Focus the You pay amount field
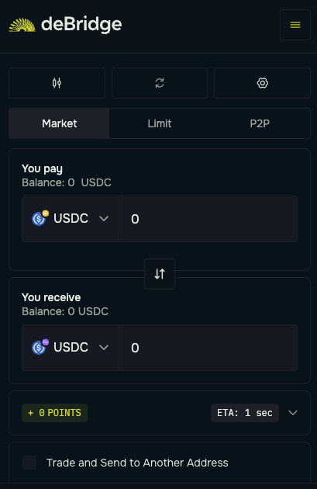Image resolution: width=317 pixels, height=489 pixels. pyautogui.click(x=208, y=219)
